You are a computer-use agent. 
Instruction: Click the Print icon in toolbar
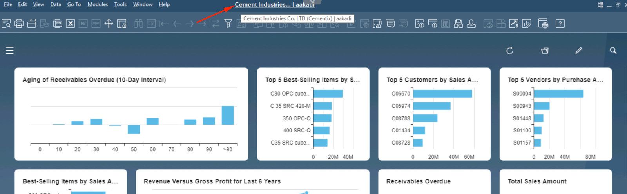[19, 24]
